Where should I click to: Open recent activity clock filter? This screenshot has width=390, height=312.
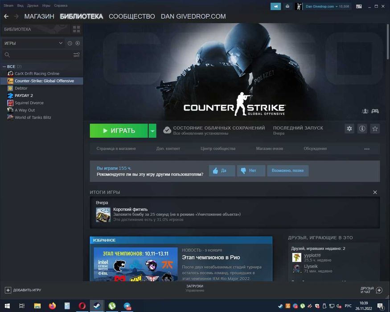[70, 43]
